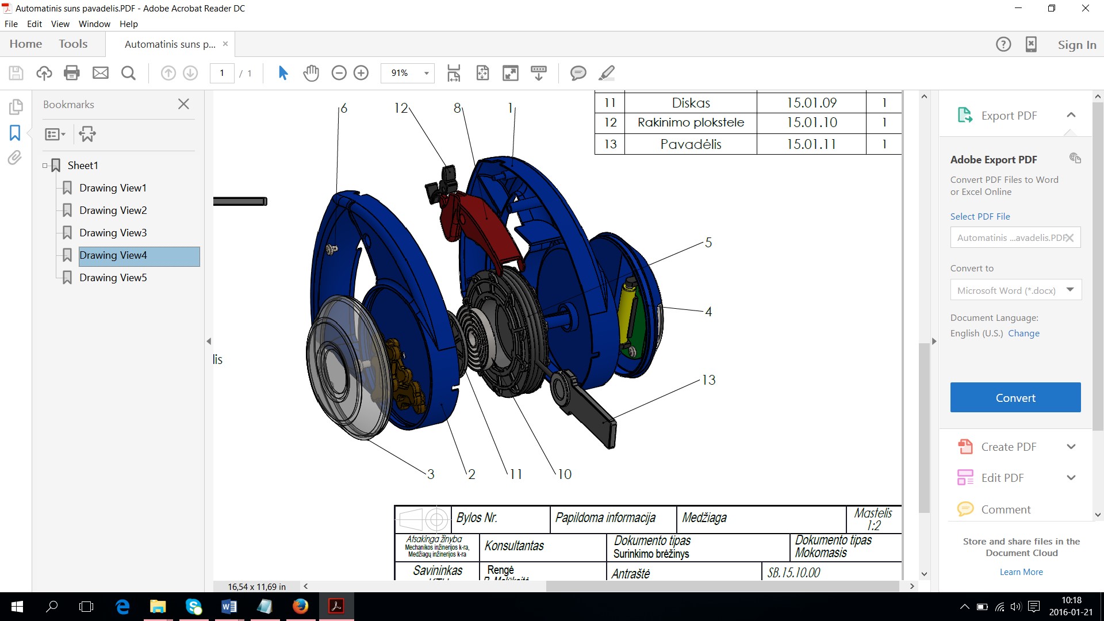The image size is (1104, 621).
Task: Click the Print icon in the toolbar
Action: 72,73
